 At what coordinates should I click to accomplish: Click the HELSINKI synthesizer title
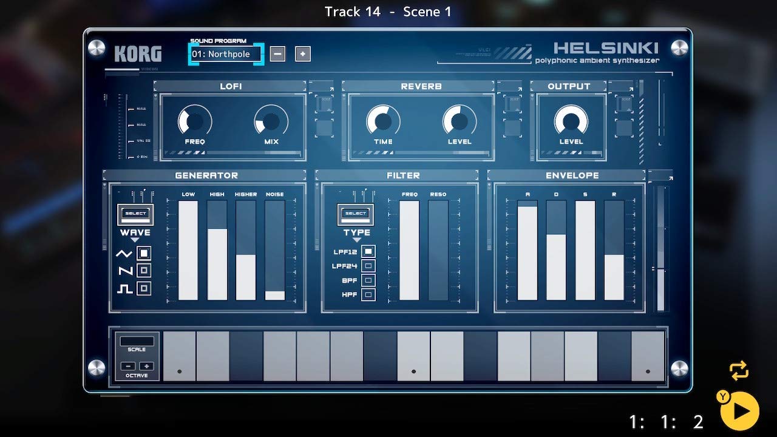[606, 47]
